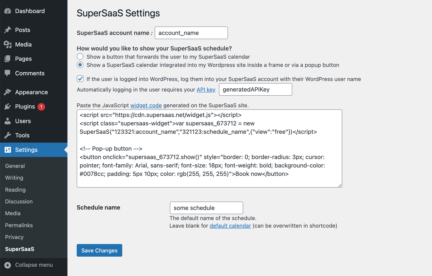Open the Plugins plug icon
Screen dimensions: 432x276
(x=8, y=106)
